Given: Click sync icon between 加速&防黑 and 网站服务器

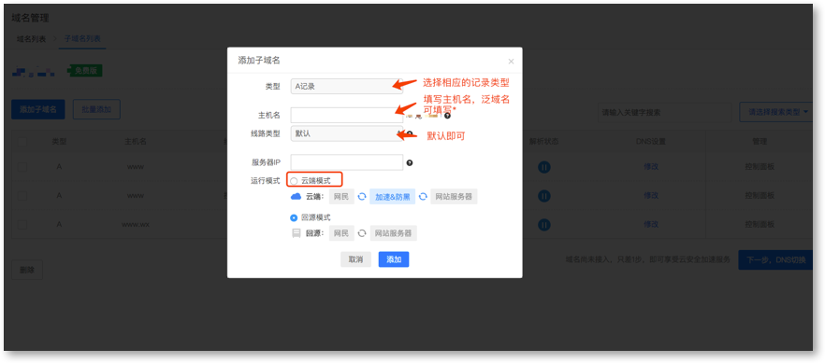Looking at the screenshot, I should [423, 197].
